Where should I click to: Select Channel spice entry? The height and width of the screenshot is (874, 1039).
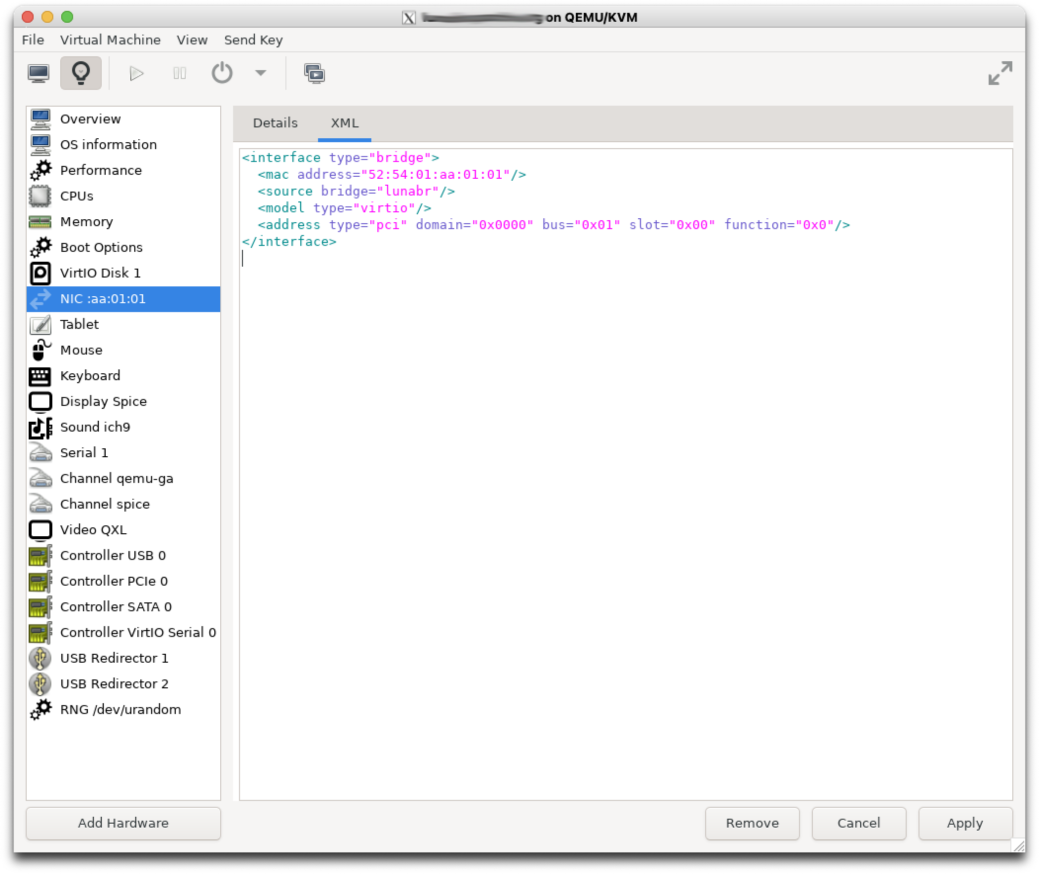[124, 504]
